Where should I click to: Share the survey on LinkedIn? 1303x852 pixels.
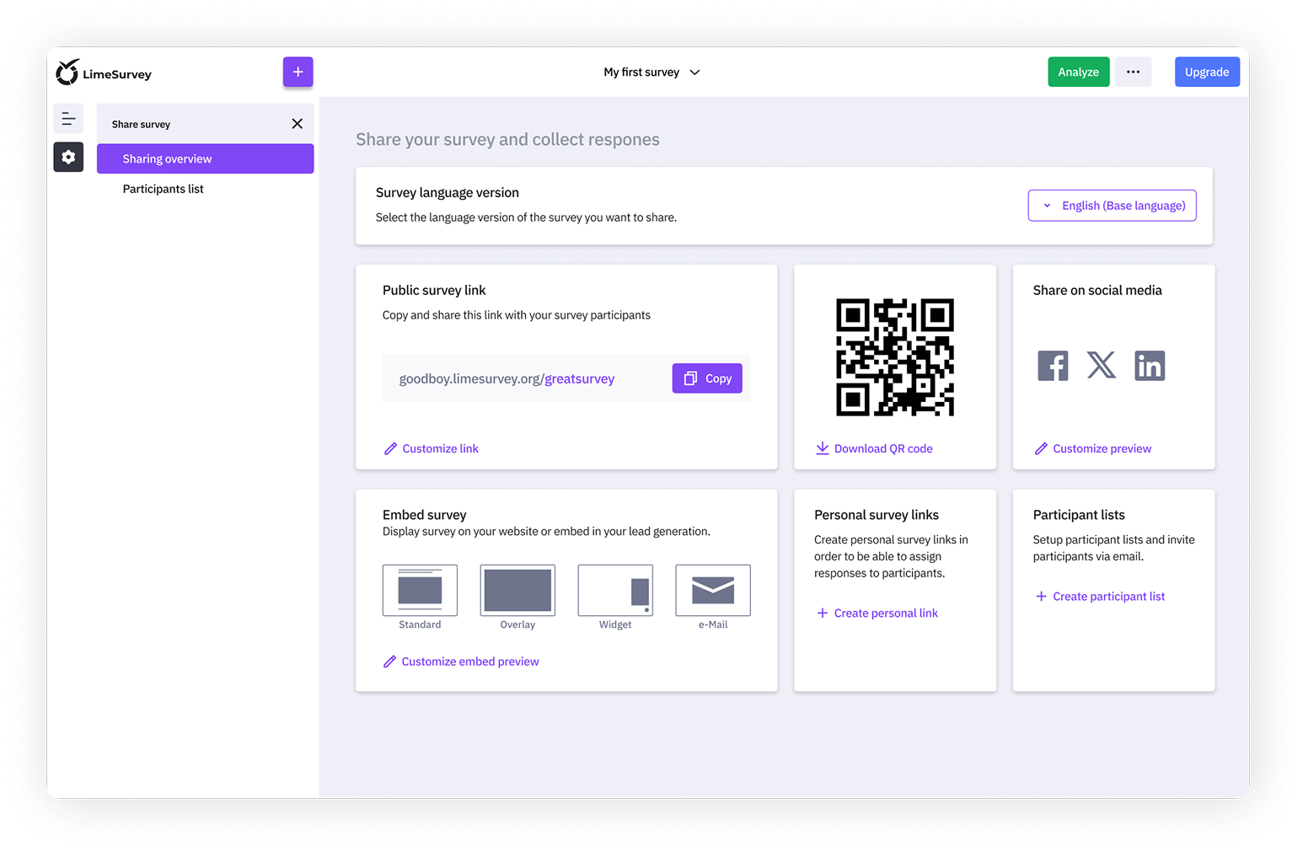1150,365
